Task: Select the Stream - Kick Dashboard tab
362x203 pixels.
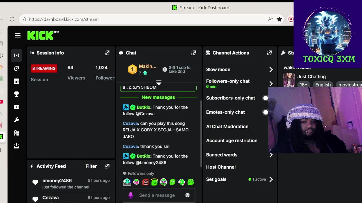Action: [x=201, y=8]
